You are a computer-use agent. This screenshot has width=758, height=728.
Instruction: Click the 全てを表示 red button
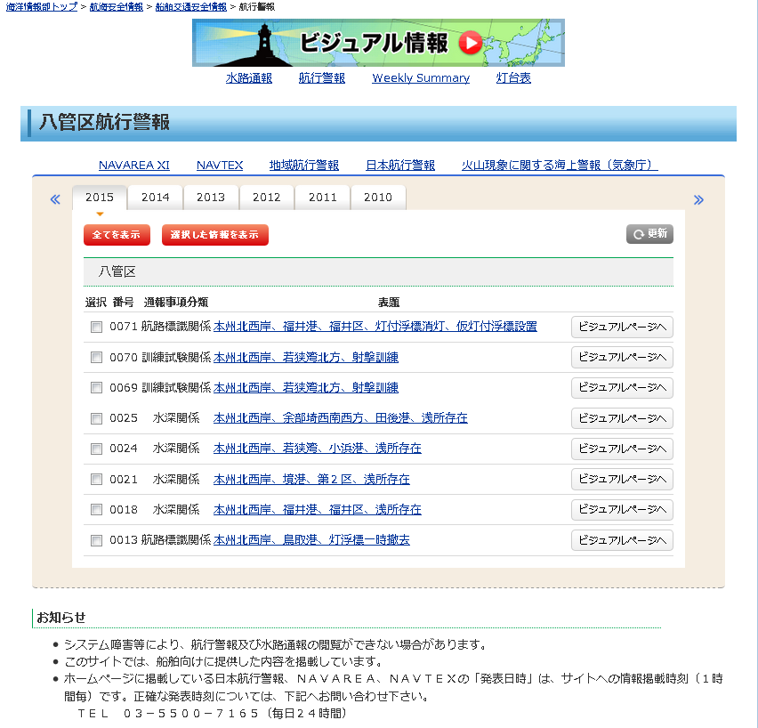(x=117, y=235)
